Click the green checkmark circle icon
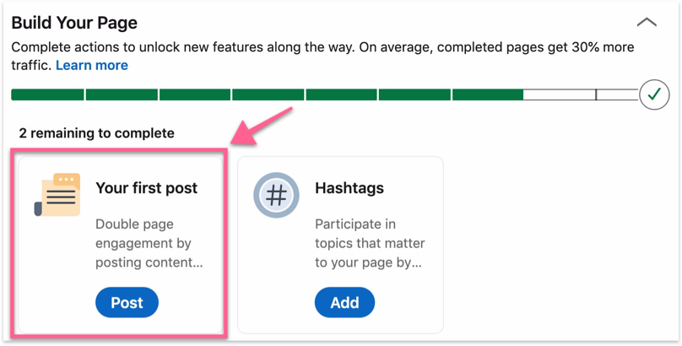The image size is (682, 346). click(x=654, y=95)
